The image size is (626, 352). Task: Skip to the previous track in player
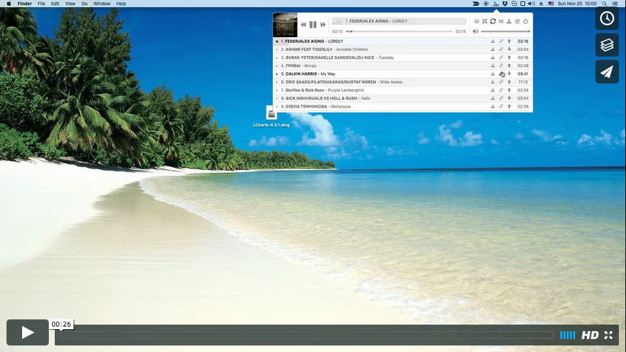pyautogui.click(x=304, y=25)
